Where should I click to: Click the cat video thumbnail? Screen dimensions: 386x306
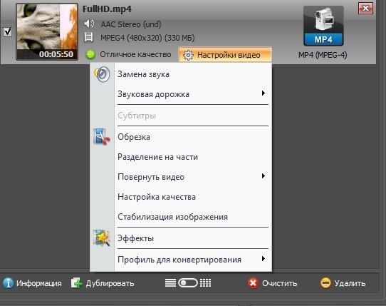(47, 32)
